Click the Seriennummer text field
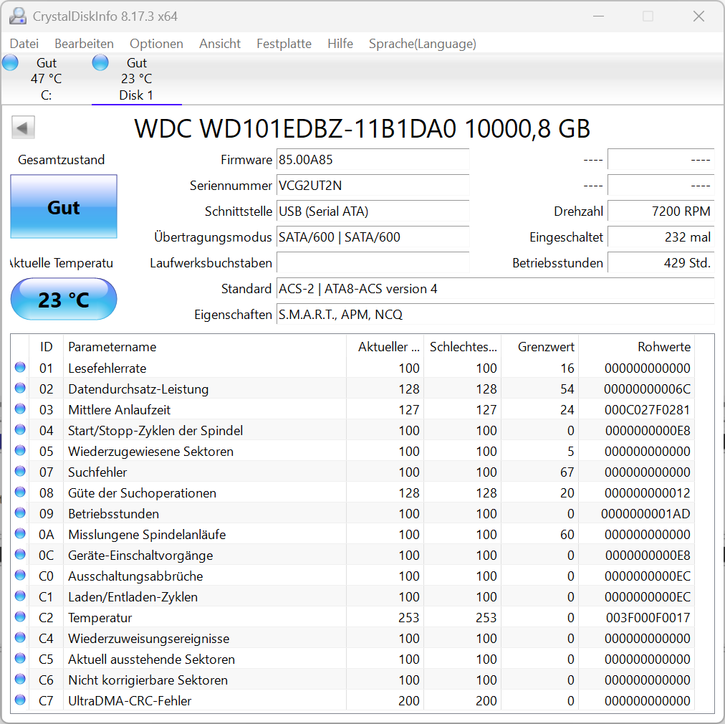The image size is (725, 724). click(373, 186)
